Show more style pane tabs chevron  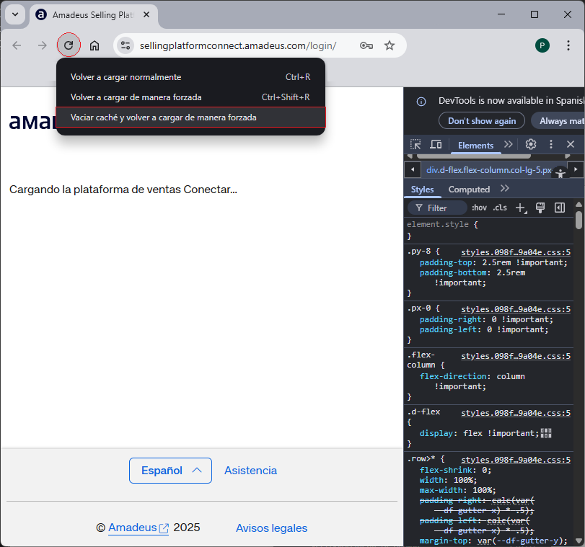(x=505, y=188)
